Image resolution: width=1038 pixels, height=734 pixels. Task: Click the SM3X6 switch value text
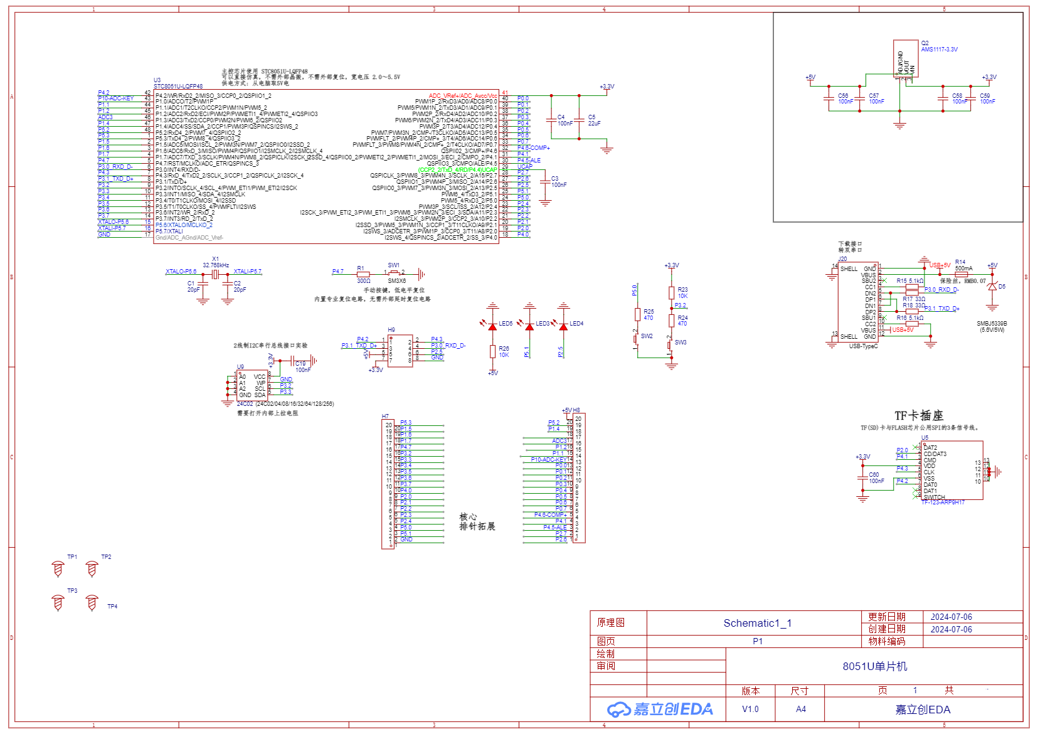[396, 281]
